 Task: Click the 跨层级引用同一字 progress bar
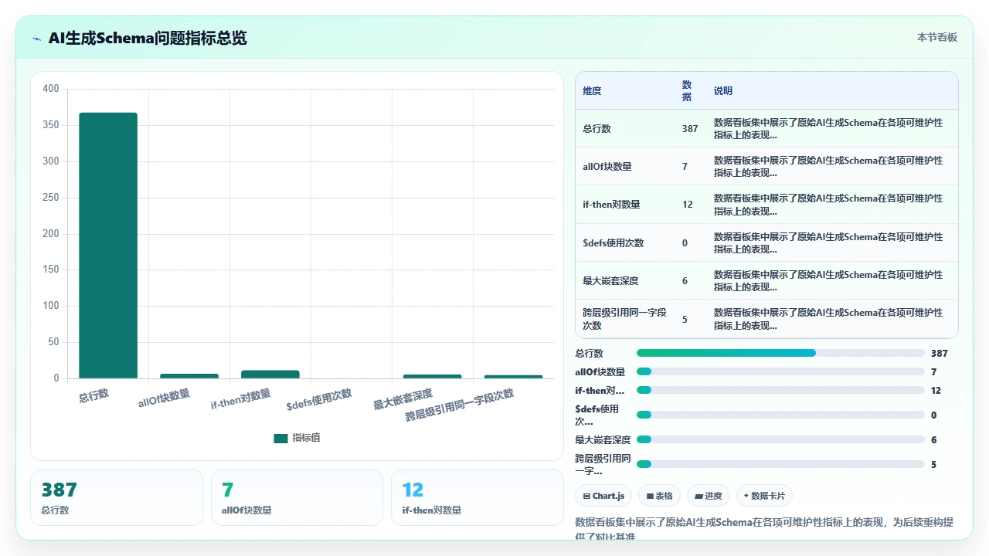780,464
